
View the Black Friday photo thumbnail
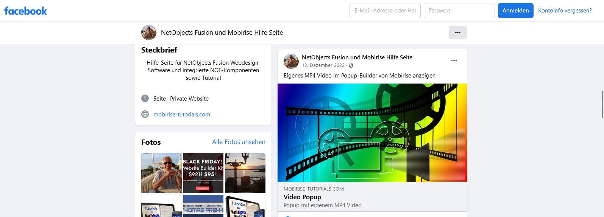point(203,173)
